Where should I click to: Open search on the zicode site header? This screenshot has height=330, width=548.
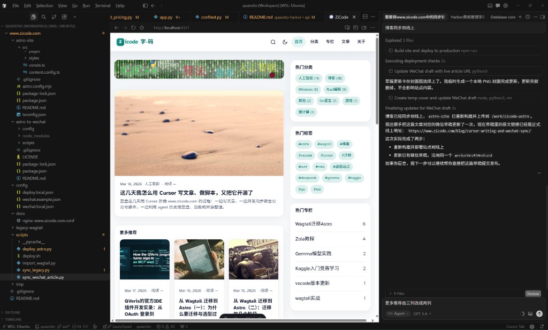[x=273, y=41]
